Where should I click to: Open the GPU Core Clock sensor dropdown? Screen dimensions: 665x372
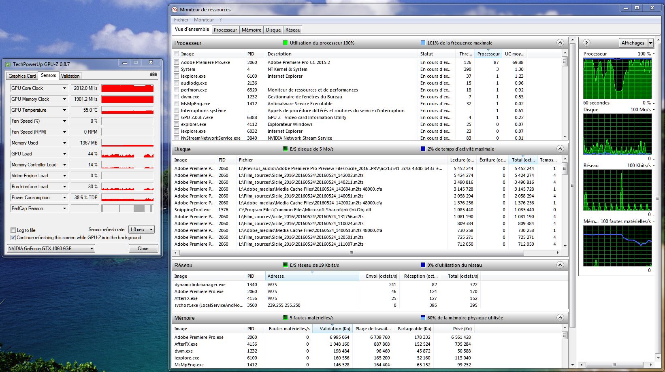[x=64, y=88]
